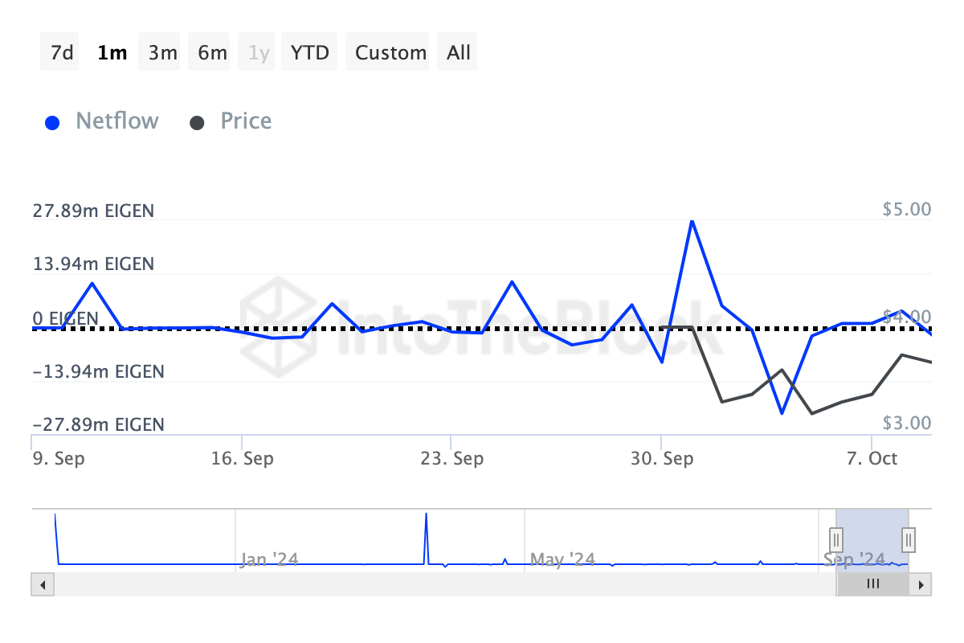Click the scrollbar right arrow
Image resolution: width=964 pixels, height=643 pixels.
[922, 584]
